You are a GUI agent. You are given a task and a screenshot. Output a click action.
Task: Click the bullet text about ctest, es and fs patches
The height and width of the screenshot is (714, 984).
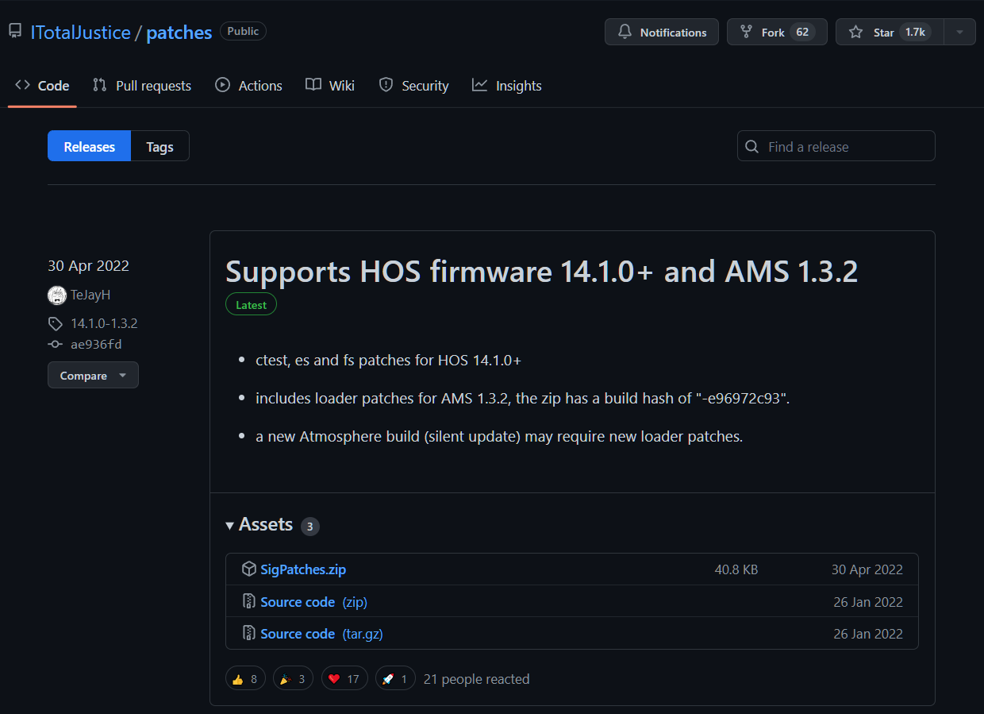[388, 360]
